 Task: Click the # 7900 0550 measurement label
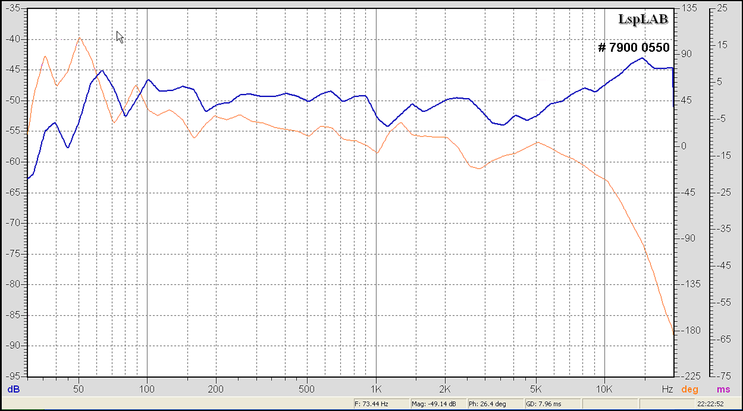click(x=634, y=48)
